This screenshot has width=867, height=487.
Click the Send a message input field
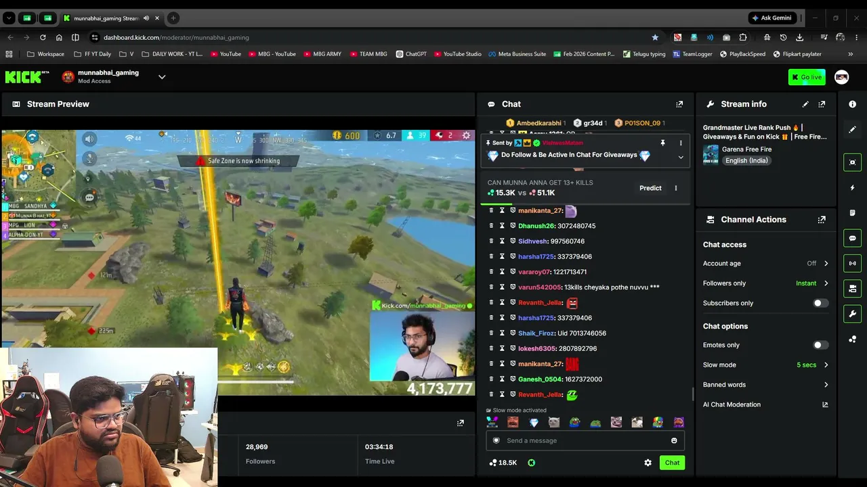click(585, 441)
